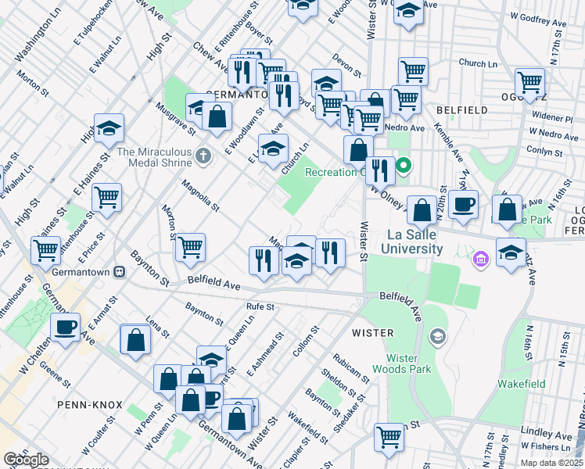Viewport: 585px width, 469px height.
Task: Click the Germantown train station icon
Action: [x=120, y=272]
